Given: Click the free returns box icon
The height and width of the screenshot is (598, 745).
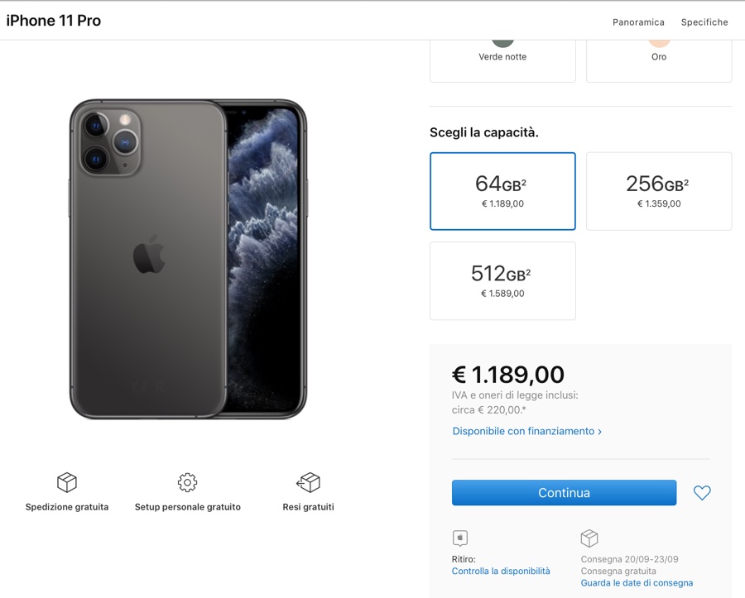Looking at the screenshot, I should click(308, 482).
